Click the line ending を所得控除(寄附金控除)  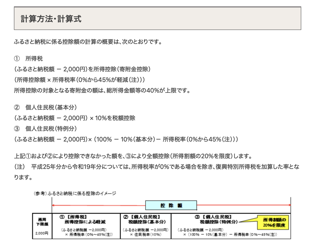coord(83,69)
